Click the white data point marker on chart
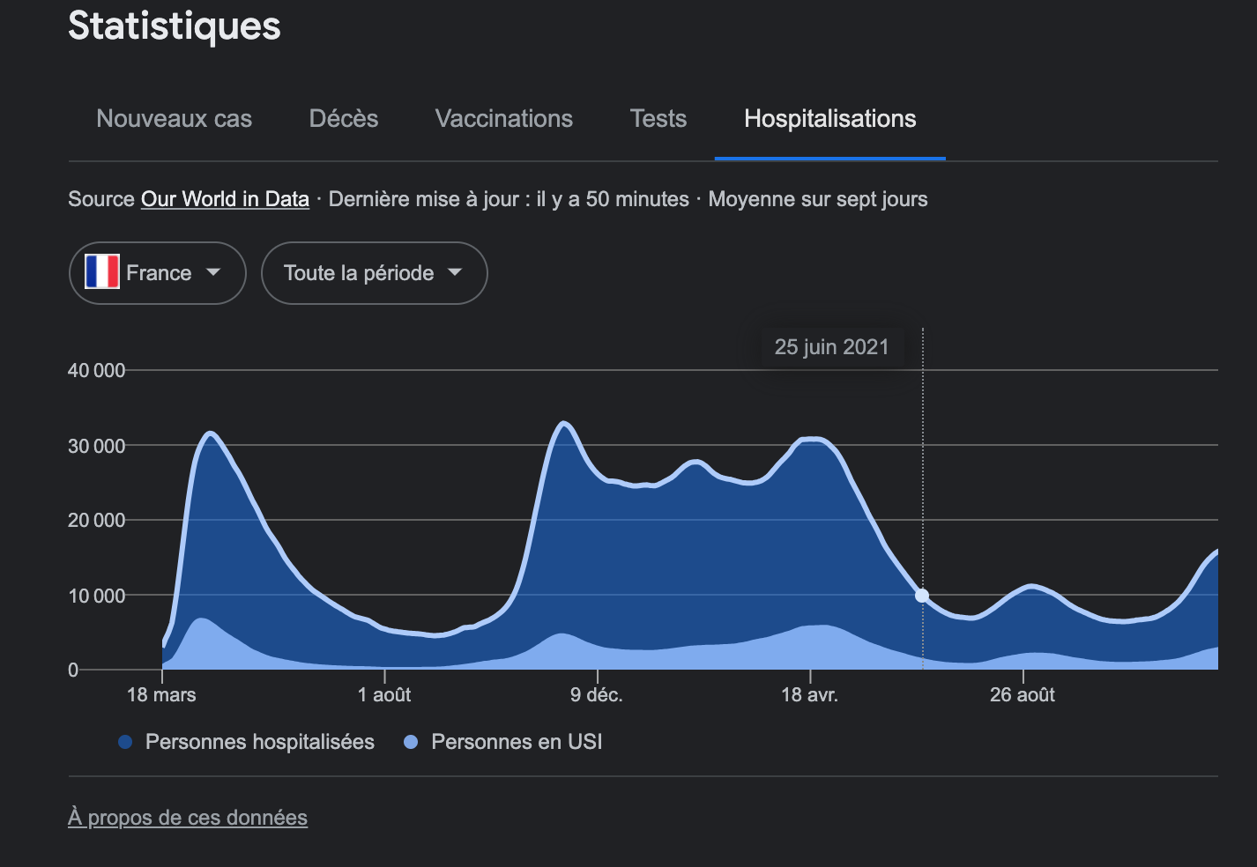This screenshot has height=867, width=1257. (x=922, y=596)
